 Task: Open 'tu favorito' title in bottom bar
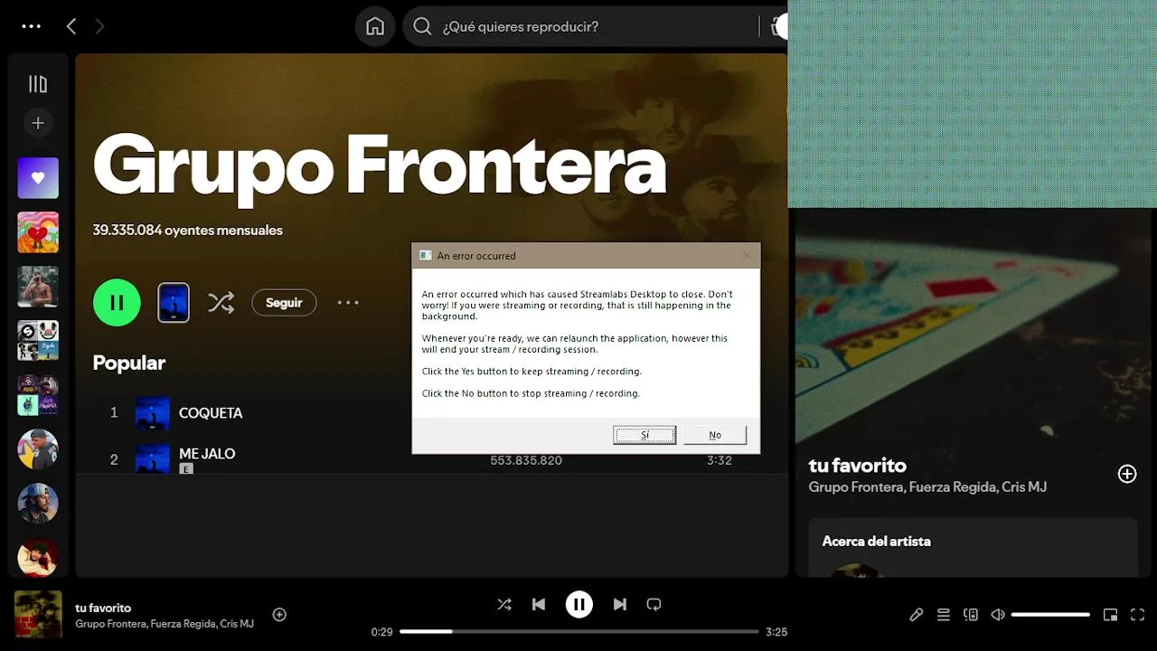point(103,609)
